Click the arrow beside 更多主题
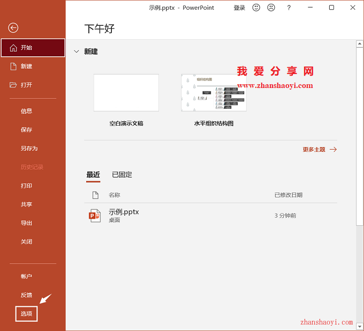This screenshot has height=331, width=364. coord(333,149)
